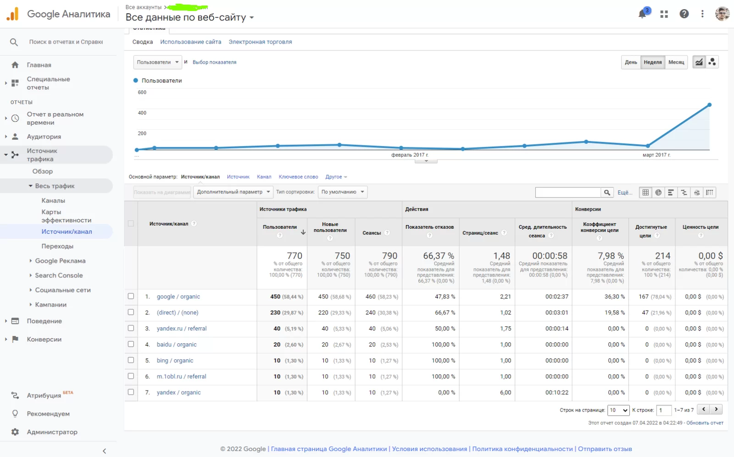Open the google / organic source link
Viewport: 734px width, 457px height.
point(178,297)
